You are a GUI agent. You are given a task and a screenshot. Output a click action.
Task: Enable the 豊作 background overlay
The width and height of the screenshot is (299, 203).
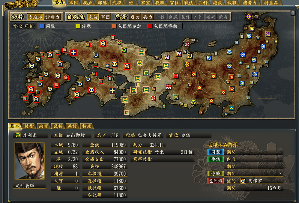186,17
